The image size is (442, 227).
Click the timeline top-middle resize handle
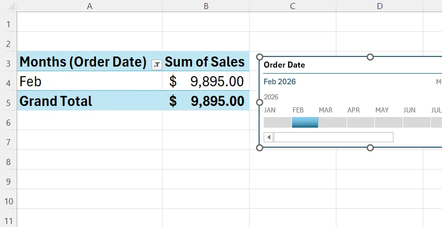pyautogui.click(x=370, y=57)
